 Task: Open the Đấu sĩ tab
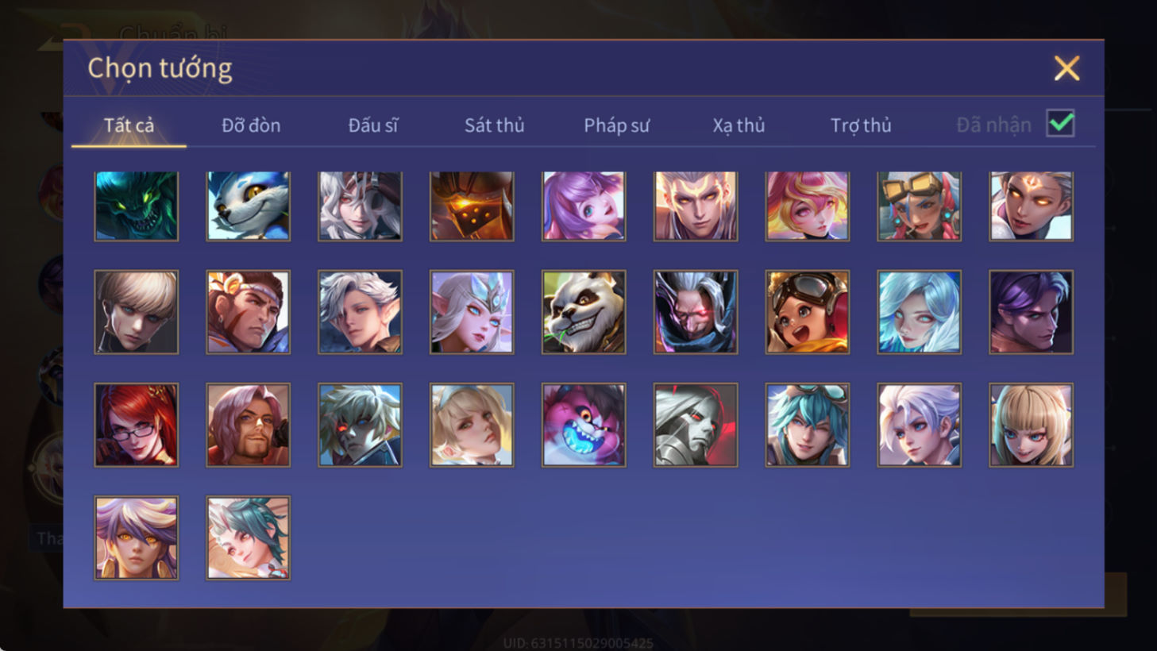point(373,125)
